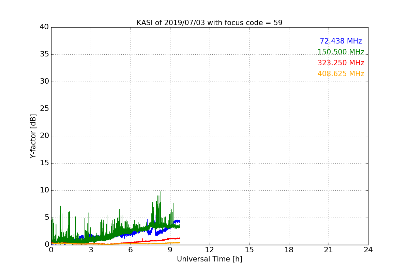This screenshot has width=409, height=272.
Task: Click y-axis tick label 25
Action: pos(44,109)
